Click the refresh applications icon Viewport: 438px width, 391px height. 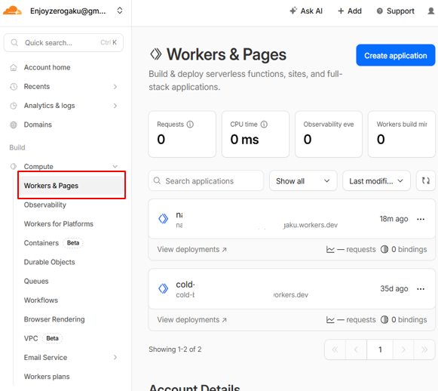(426, 180)
